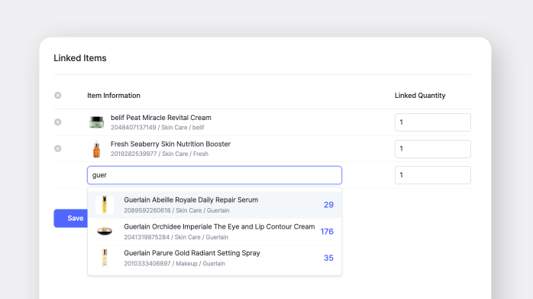Click the Save button

[x=71, y=218]
